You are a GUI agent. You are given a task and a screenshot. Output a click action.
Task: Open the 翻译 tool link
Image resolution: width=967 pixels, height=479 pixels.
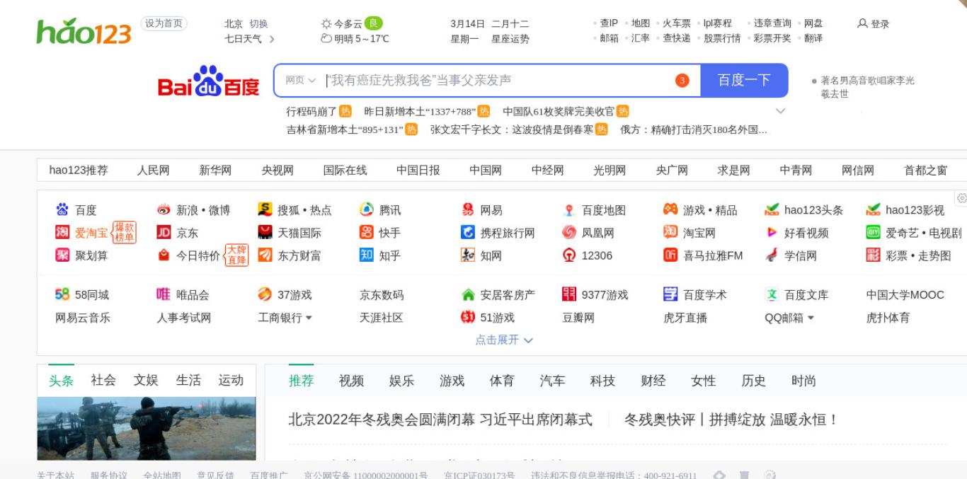tap(813, 38)
